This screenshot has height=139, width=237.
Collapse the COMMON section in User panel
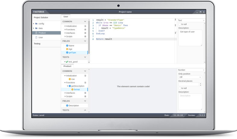(85, 22)
